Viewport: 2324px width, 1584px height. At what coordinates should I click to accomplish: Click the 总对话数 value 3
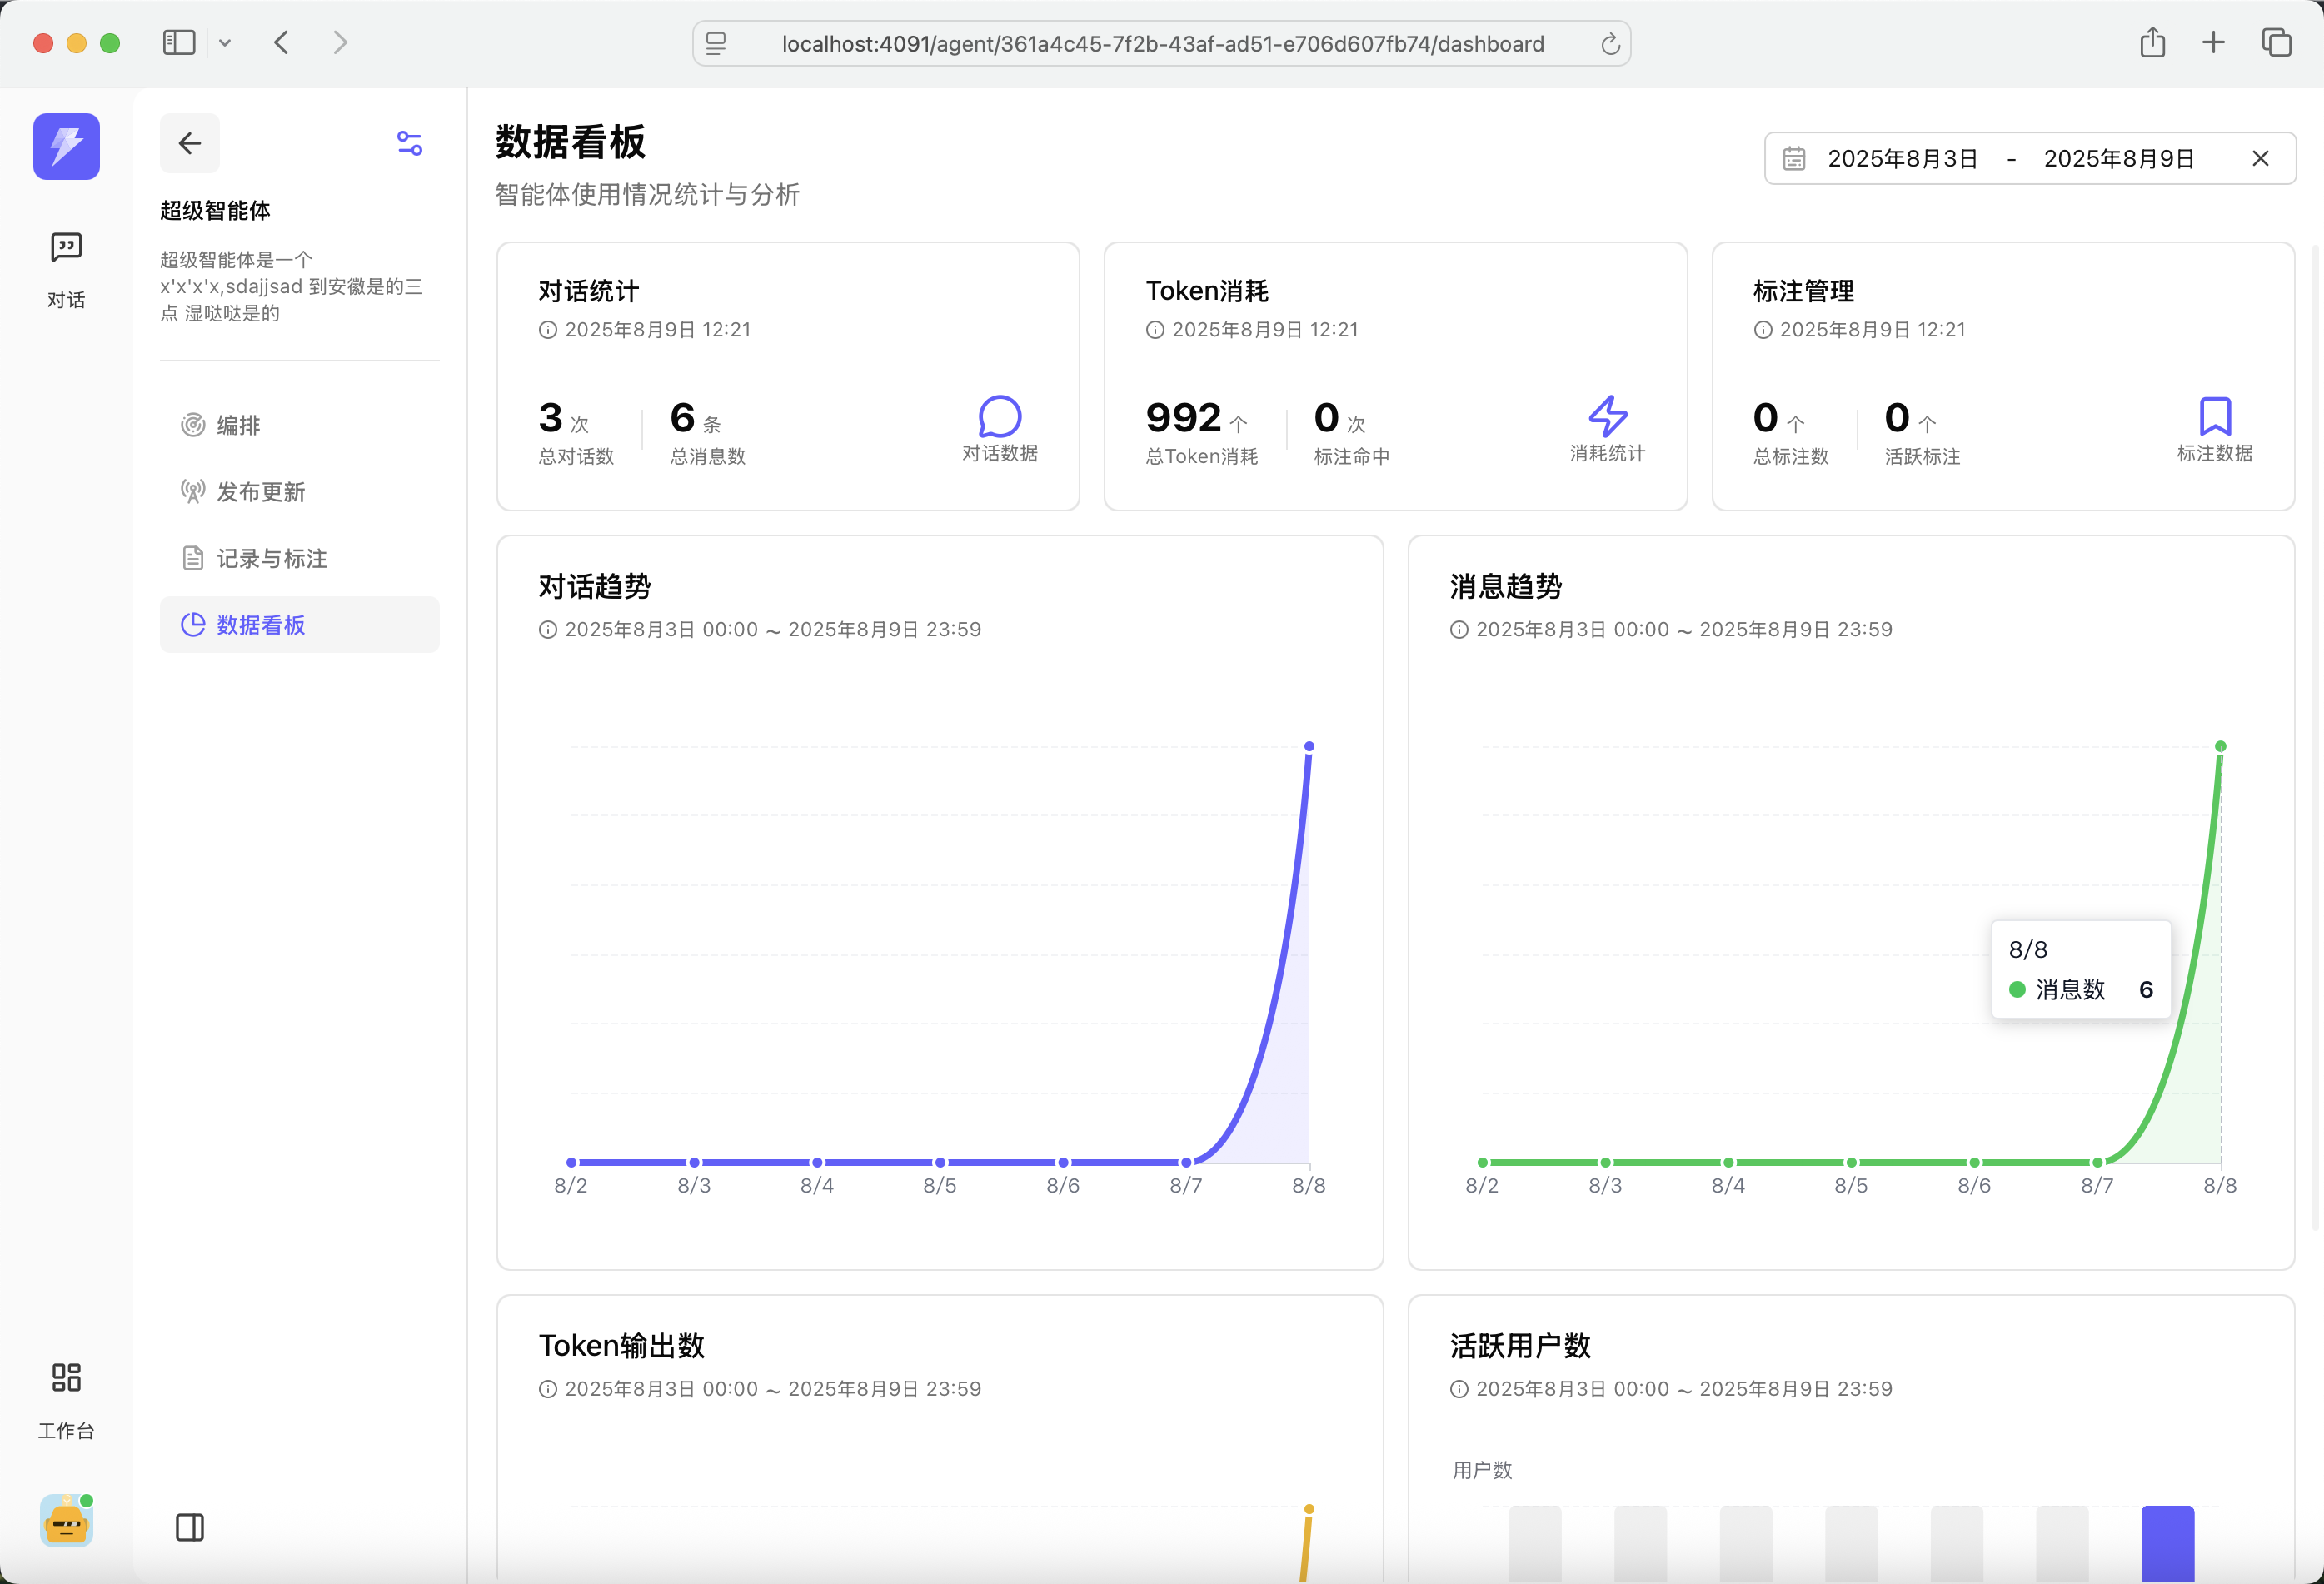(550, 417)
